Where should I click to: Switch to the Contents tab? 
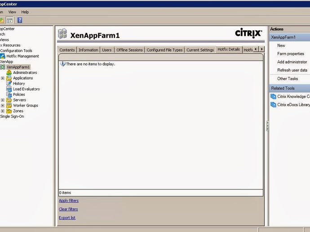coord(67,50)
